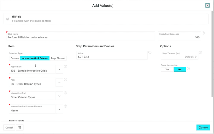Set Force Interaction to No
The image size is (214, 134).
pyautogui.click(x=180, y=69)
